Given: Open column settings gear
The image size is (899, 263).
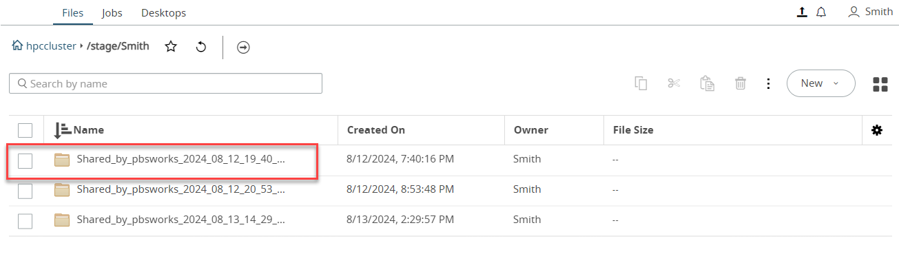Looking at the screenshot, I should coord(877,130).
